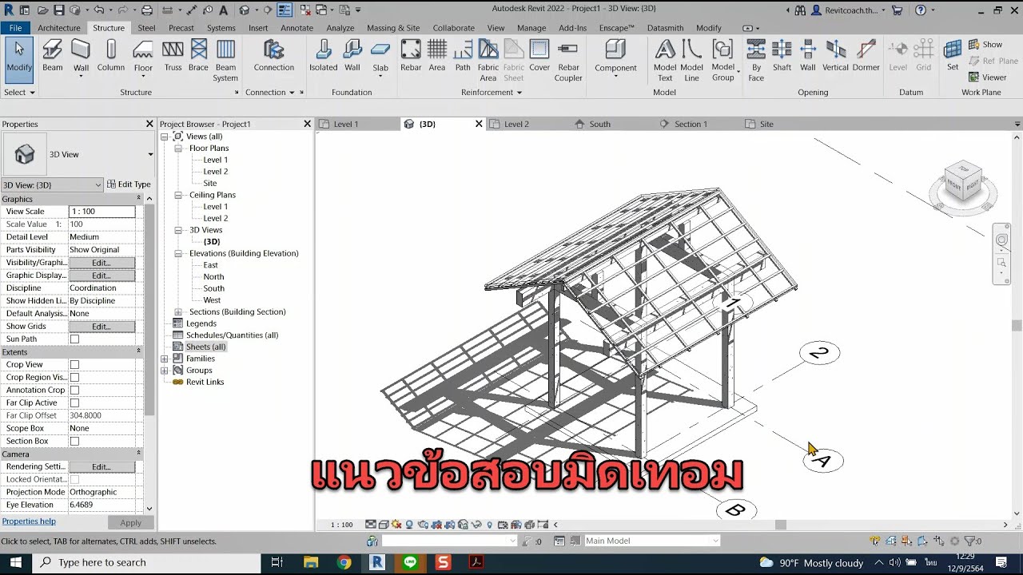
Task: Click the By Face opening tool
Action: tap(756, 61)
